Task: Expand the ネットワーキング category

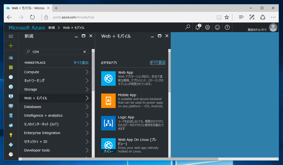Action: 55,81
